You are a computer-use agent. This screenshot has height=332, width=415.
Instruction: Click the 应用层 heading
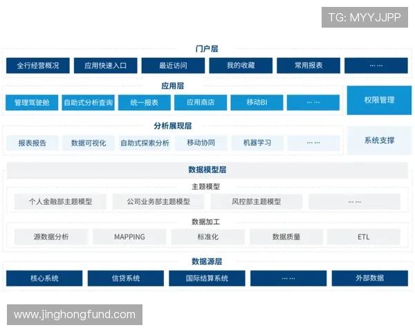(x=172, y=86)
